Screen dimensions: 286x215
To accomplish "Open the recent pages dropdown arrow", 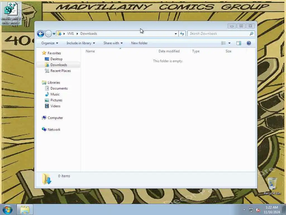I will pyautogui.click(x=54, y=34).
